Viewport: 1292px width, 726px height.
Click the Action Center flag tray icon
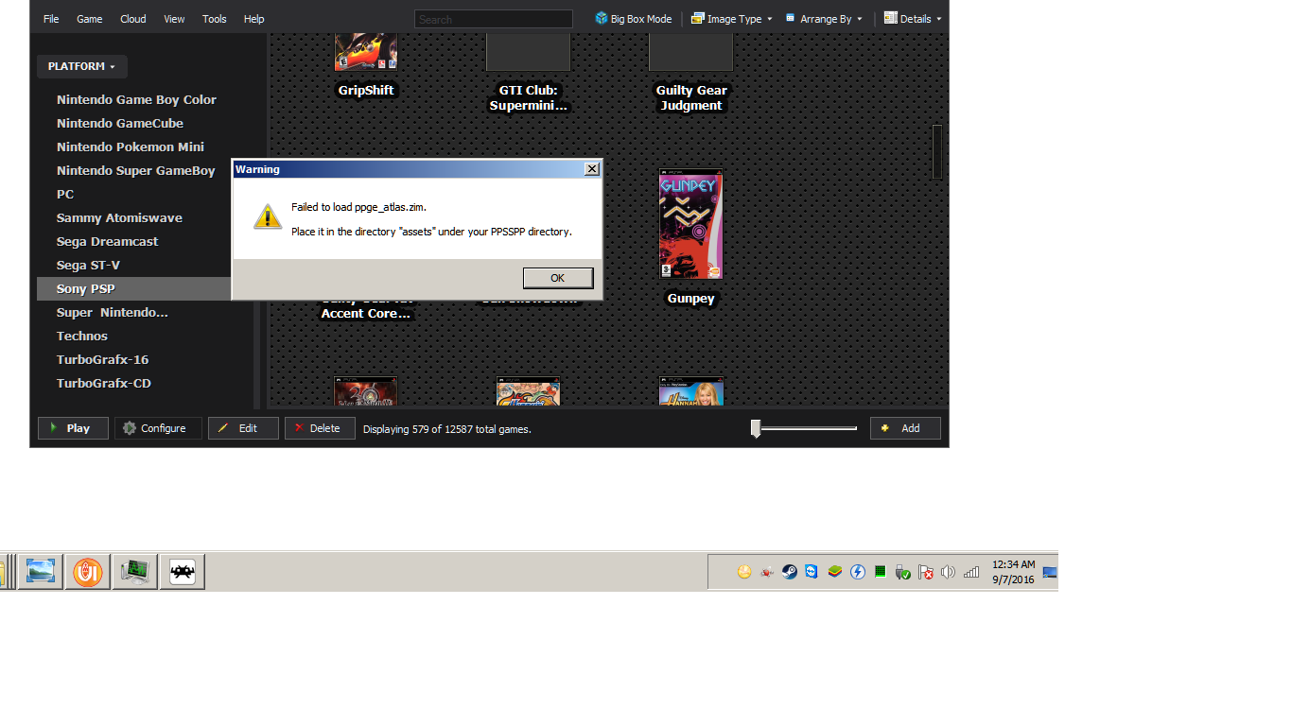pos(925,572)
